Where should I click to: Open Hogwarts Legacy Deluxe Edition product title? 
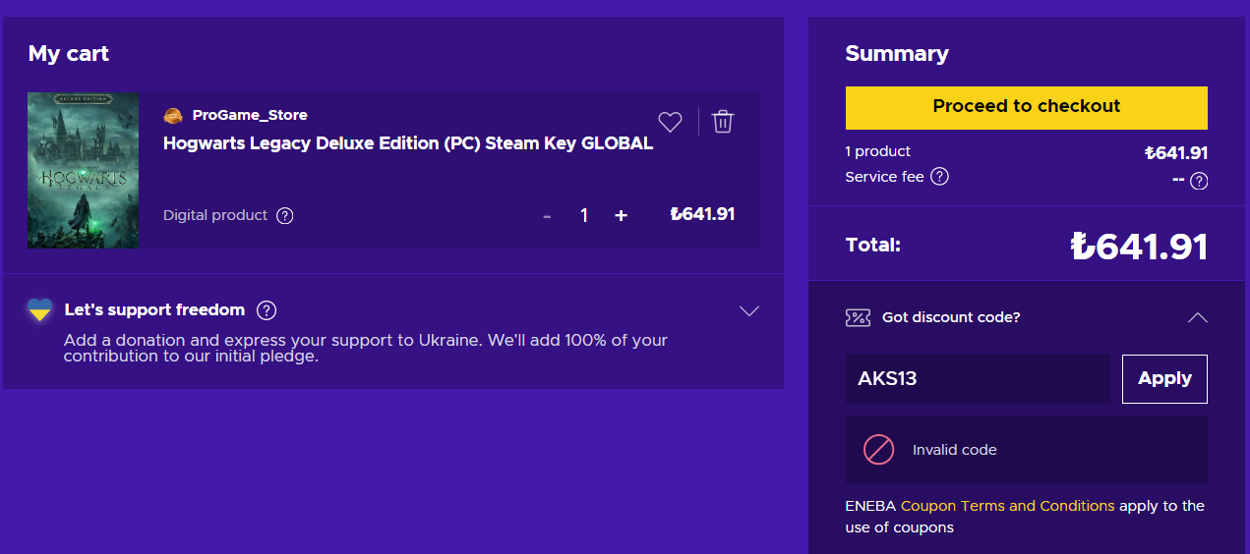point(408,143)
